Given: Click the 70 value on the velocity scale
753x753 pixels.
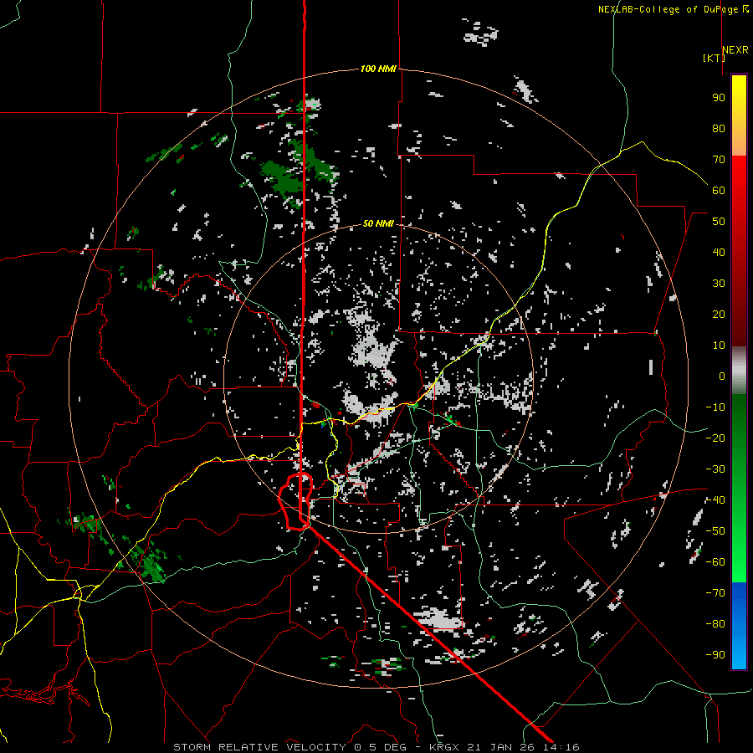Looking at the screenshot, I should coord(719,160).
